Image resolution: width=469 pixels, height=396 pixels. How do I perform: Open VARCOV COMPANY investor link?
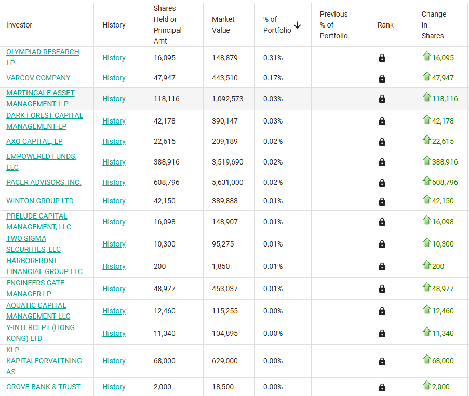(x=40, y=78)
